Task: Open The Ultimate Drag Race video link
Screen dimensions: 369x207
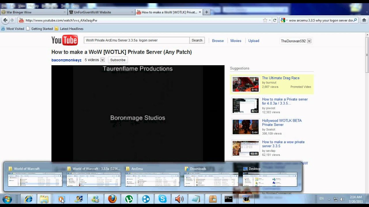Action: click(280, 78)
